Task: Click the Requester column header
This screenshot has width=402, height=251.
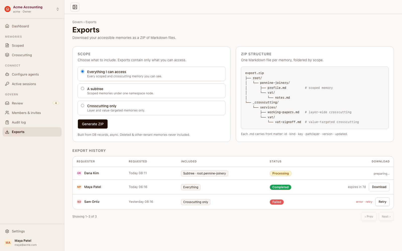Action: [x=86, y=161]
